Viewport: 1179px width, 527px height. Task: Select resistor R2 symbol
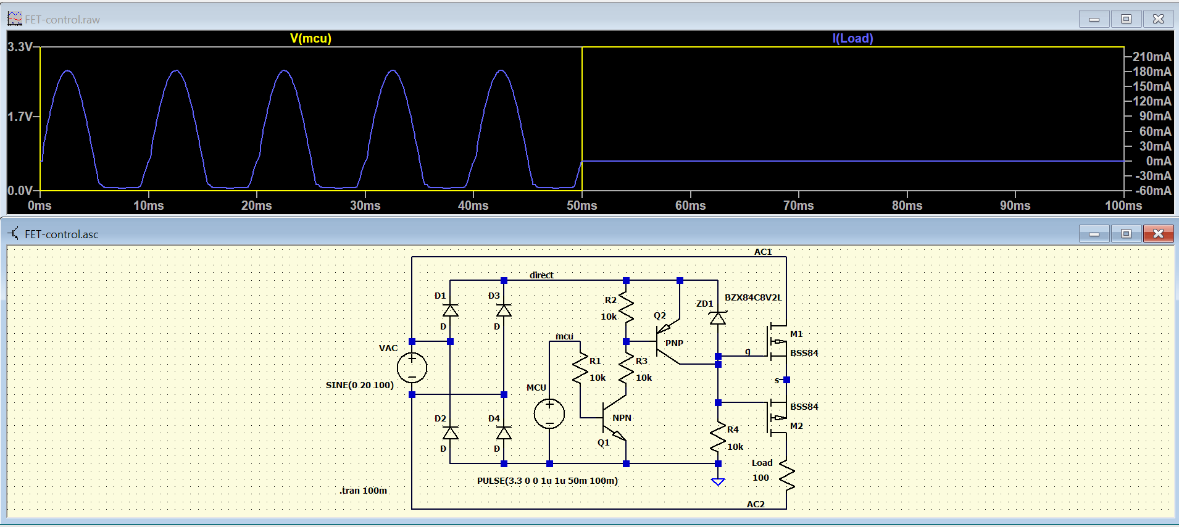(626, 307)
